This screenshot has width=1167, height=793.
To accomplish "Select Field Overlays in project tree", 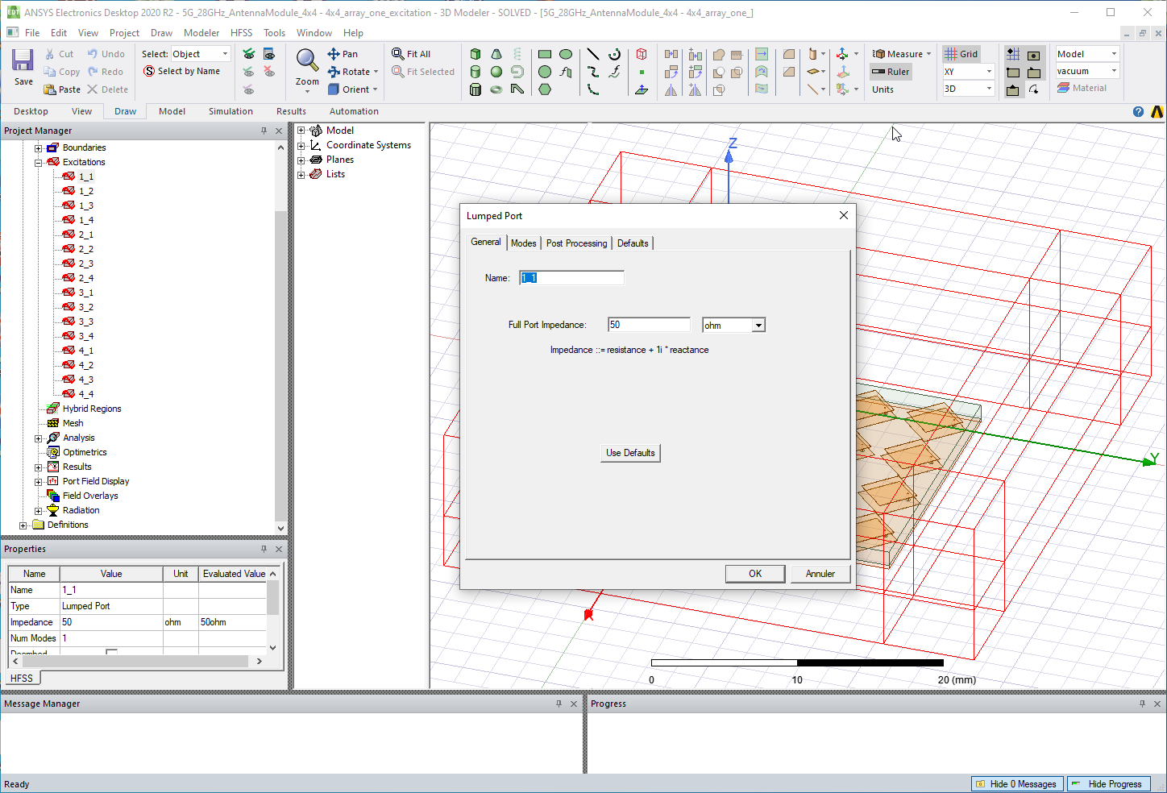I will pos(90,496).
